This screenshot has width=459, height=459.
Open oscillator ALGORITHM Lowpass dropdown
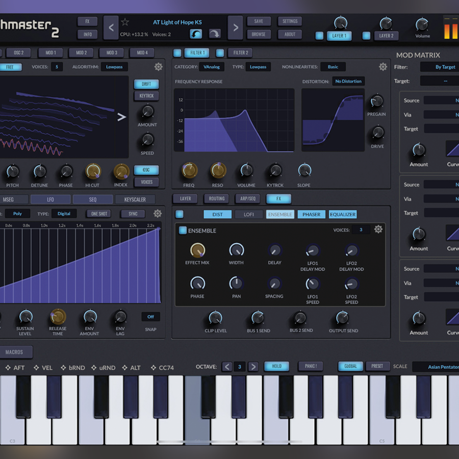click(114, 67)
